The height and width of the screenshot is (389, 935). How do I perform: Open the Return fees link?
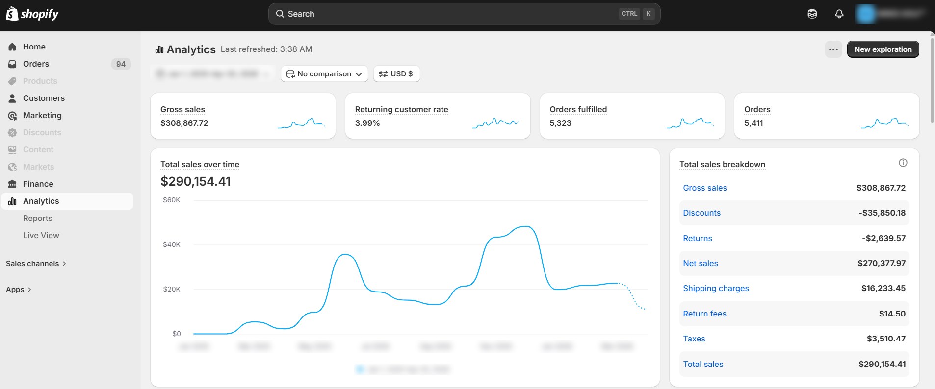point(705,314)
